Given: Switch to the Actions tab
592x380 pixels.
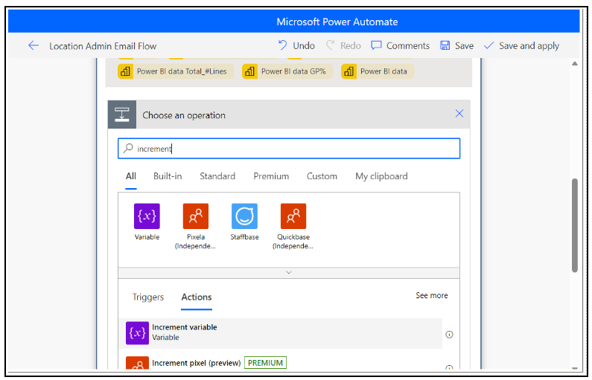Looking at the screenshot, I should 197,297.
